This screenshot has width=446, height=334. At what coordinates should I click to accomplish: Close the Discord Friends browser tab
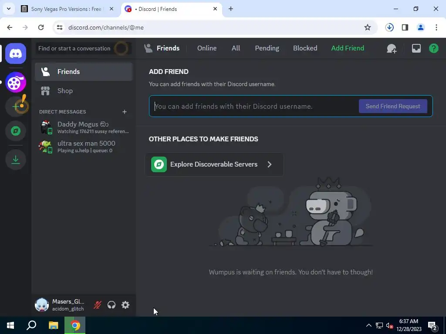coord(215,9)
